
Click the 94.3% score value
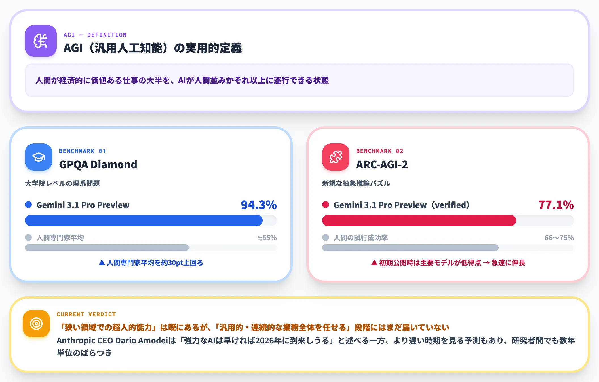click(259, 205)
